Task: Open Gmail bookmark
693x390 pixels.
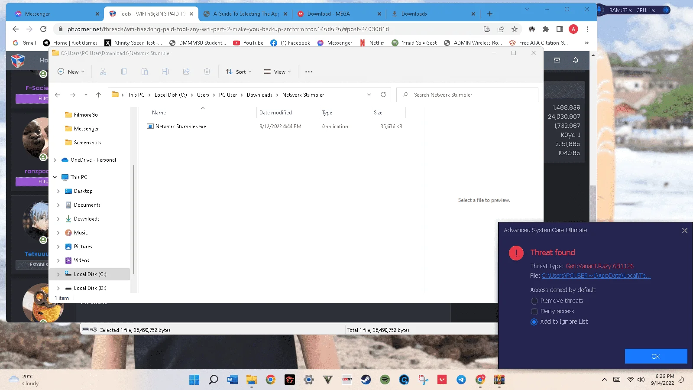Action: coord(24,43)
